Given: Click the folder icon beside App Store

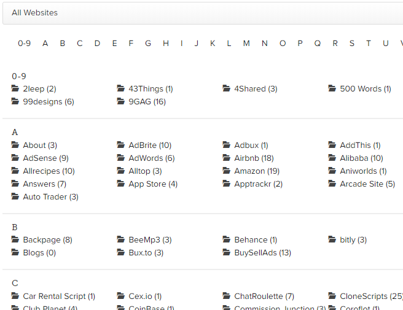Looking at the screenshot, I should pos(121,184).
